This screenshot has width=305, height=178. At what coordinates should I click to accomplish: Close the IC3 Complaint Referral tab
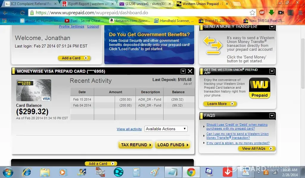click(55, 4)
